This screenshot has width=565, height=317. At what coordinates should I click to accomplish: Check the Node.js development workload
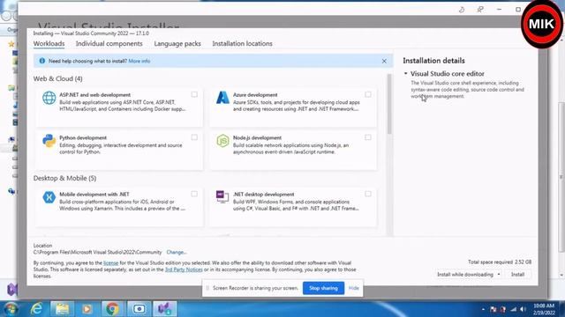point(368,137)
